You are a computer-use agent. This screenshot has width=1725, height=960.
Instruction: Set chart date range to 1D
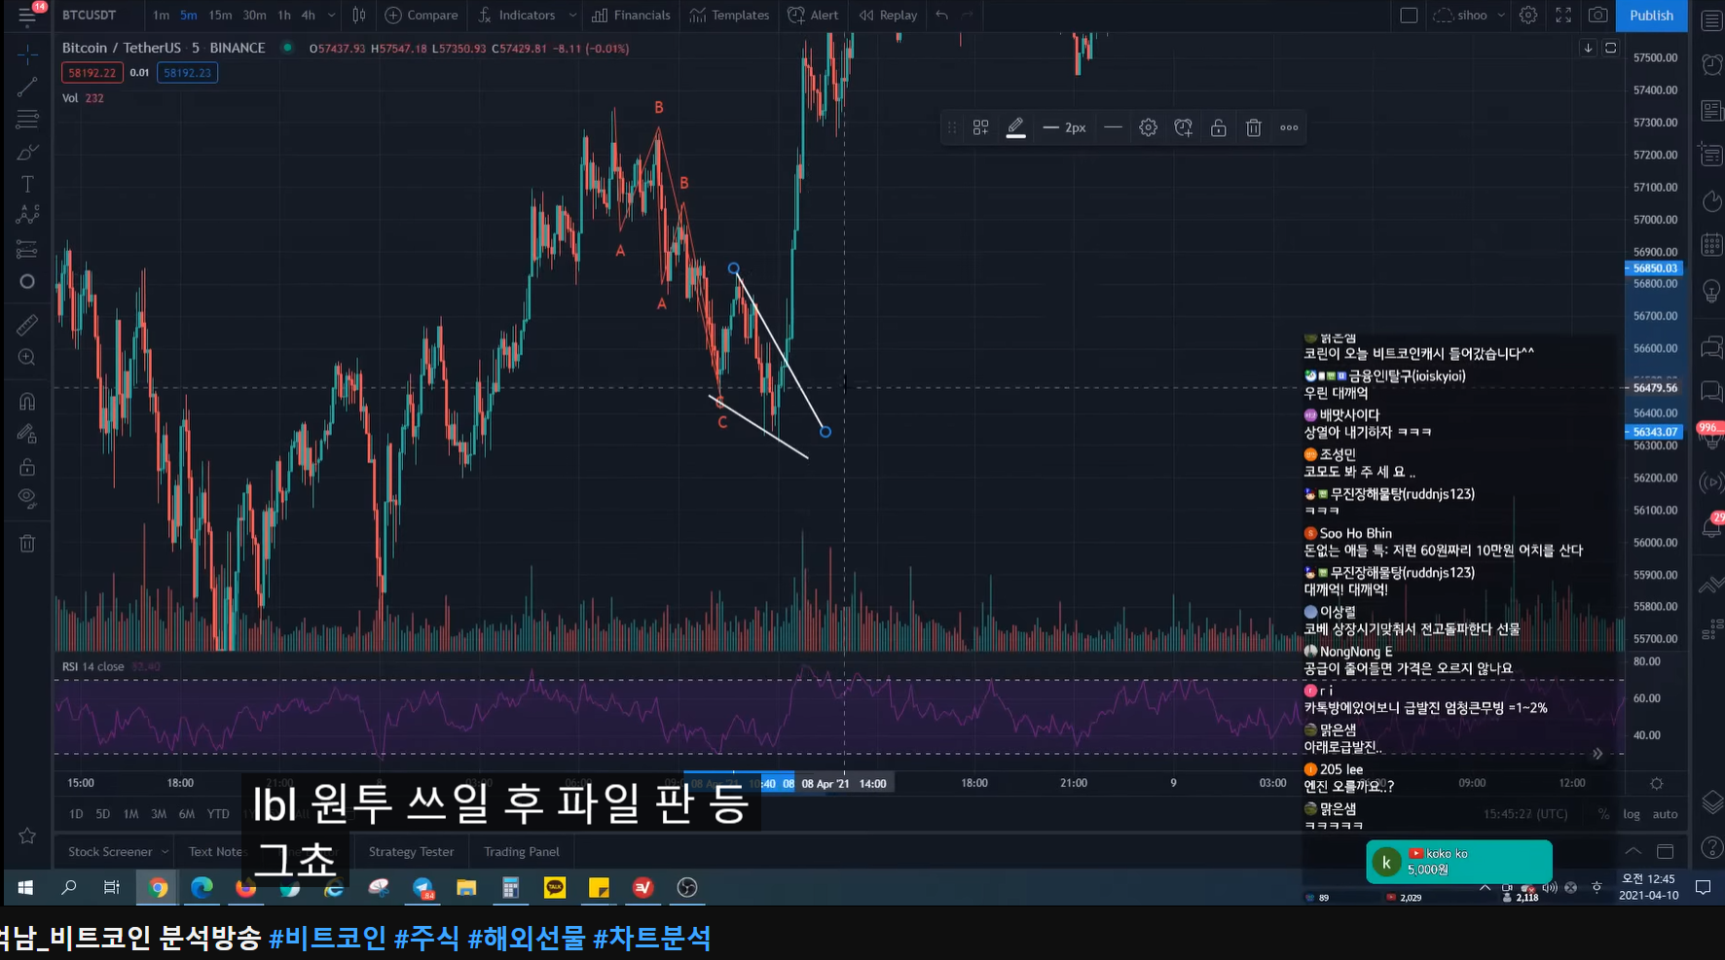coord(76,814)
